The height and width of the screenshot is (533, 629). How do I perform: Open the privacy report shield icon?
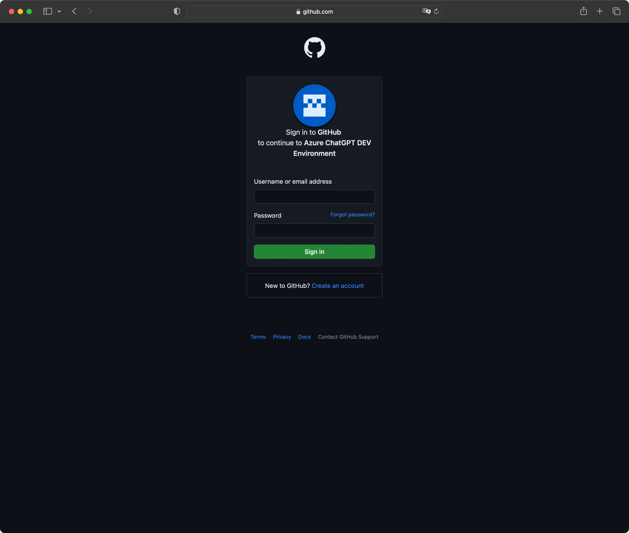pyautogui.click(x=177, y=11)
